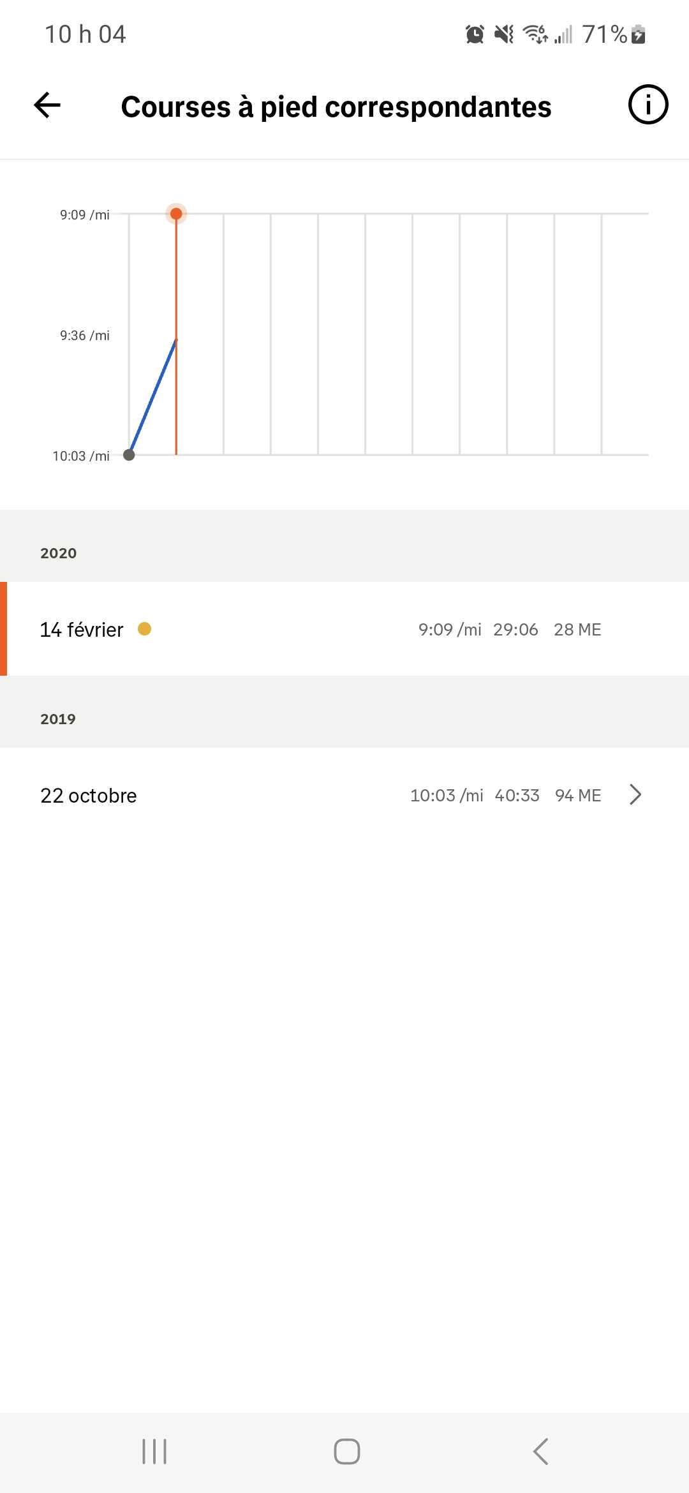
Task: Tap the 9:09 /mi pace value
Action: point(450,630)
